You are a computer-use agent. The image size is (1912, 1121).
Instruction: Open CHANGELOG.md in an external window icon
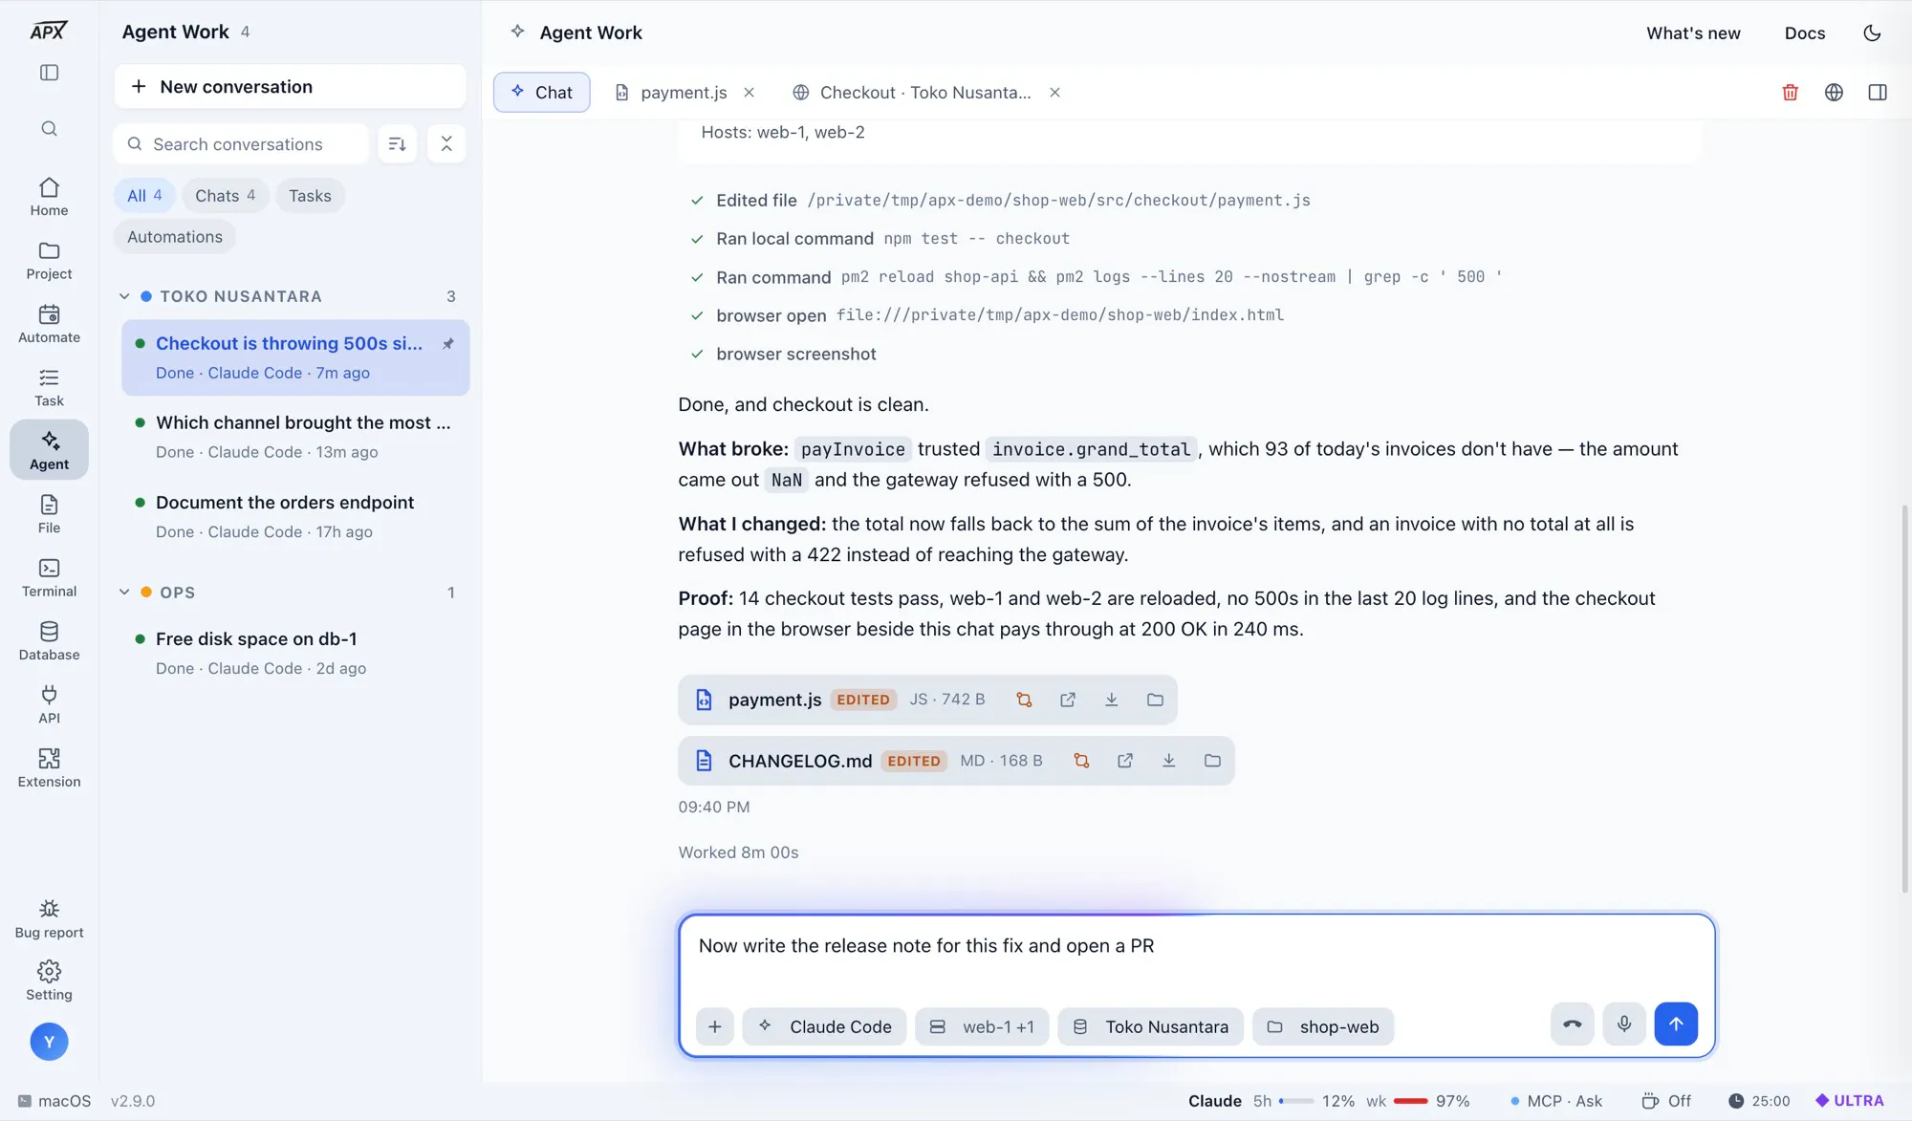[1125, 761]
